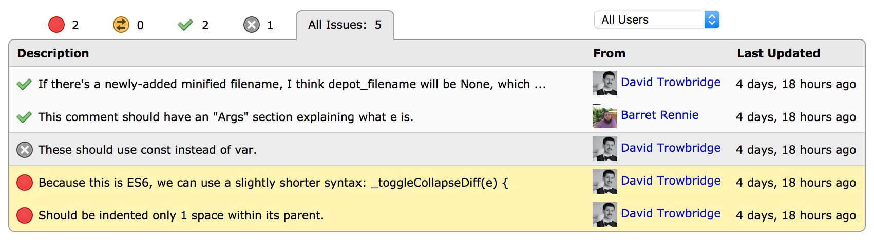Open Barret Rennie's profile link
The image size is (874, 240).
pyautogui.click(x=659, y=115)
